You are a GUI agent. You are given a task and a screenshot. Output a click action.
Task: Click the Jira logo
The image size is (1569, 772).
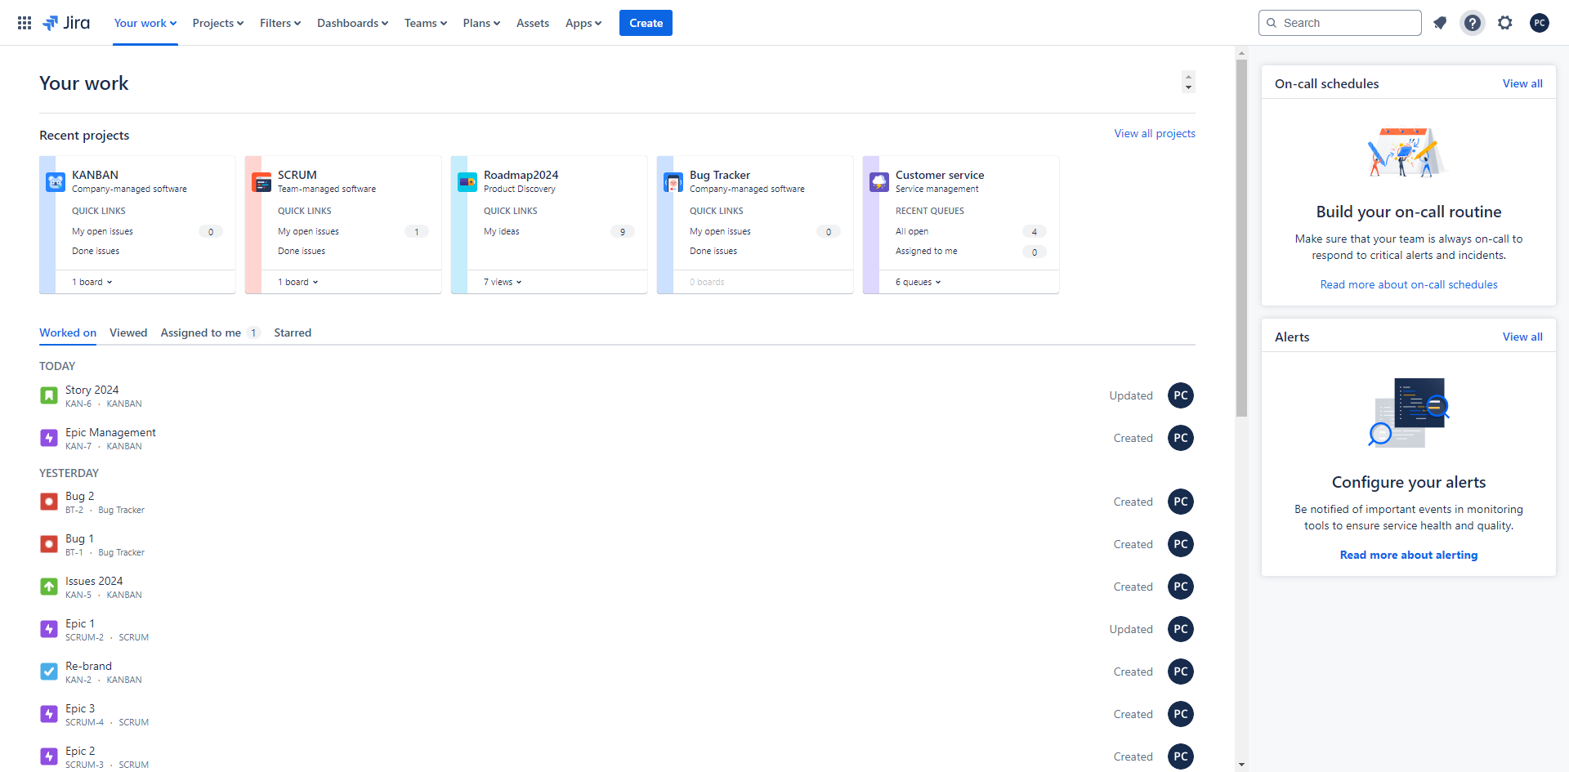click(x=66, y=23)
